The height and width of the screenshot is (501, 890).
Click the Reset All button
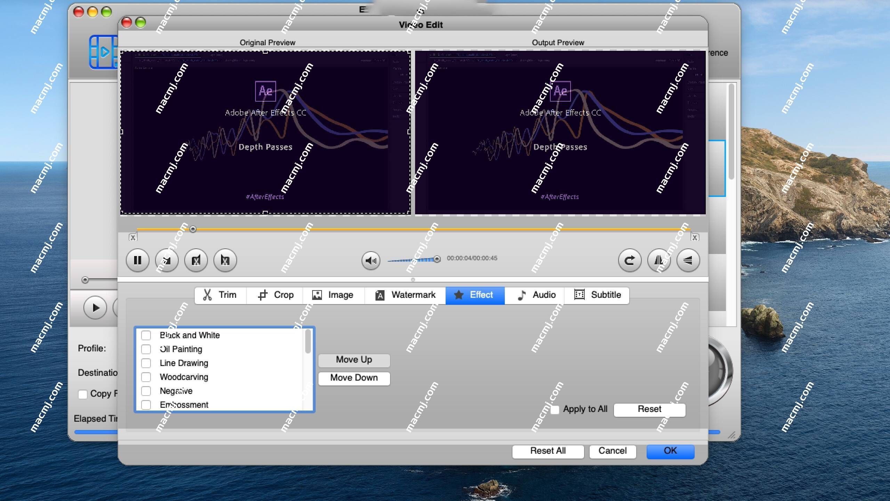click(548, 451)
